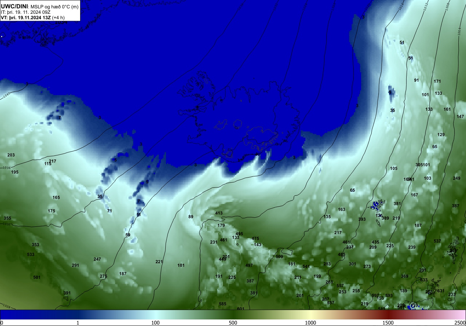
Task: Click the '(+4 h)' forecast offset text
Action: (58, 17)
